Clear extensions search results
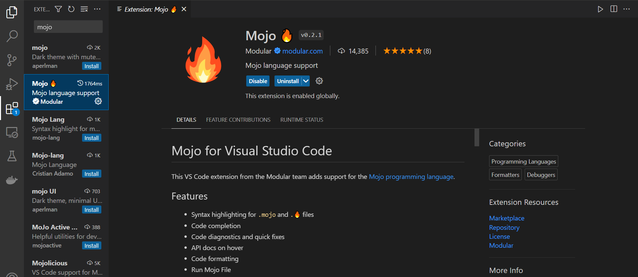The height and width of the screenshot is (277, 638). click(x=84, y=9)
